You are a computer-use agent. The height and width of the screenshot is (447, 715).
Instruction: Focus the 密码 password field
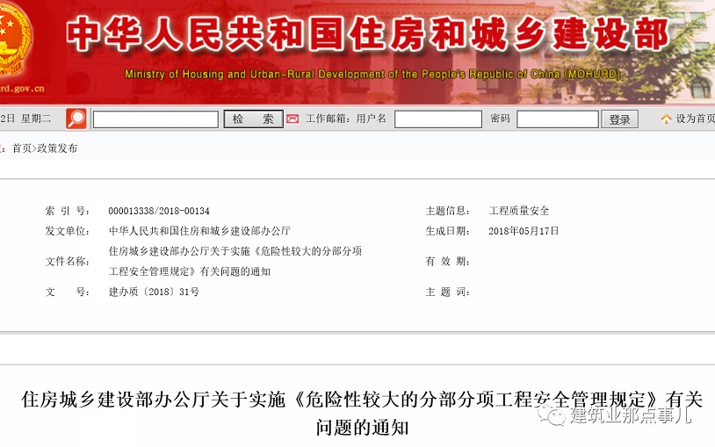pos(557,119)
